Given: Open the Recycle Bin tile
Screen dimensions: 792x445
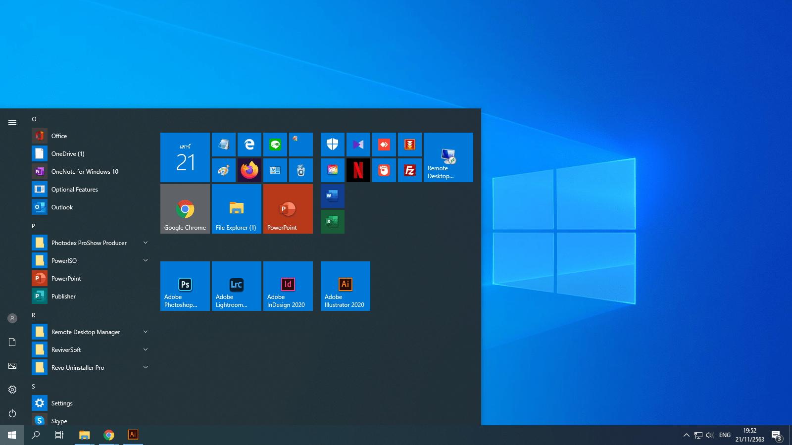Looking at the screenshot, I should pos(301,170).
